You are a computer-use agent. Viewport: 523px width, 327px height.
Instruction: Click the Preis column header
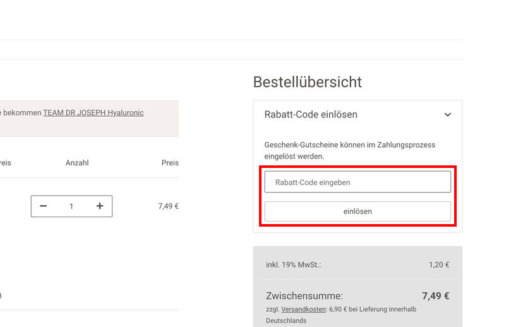point(170,163)
